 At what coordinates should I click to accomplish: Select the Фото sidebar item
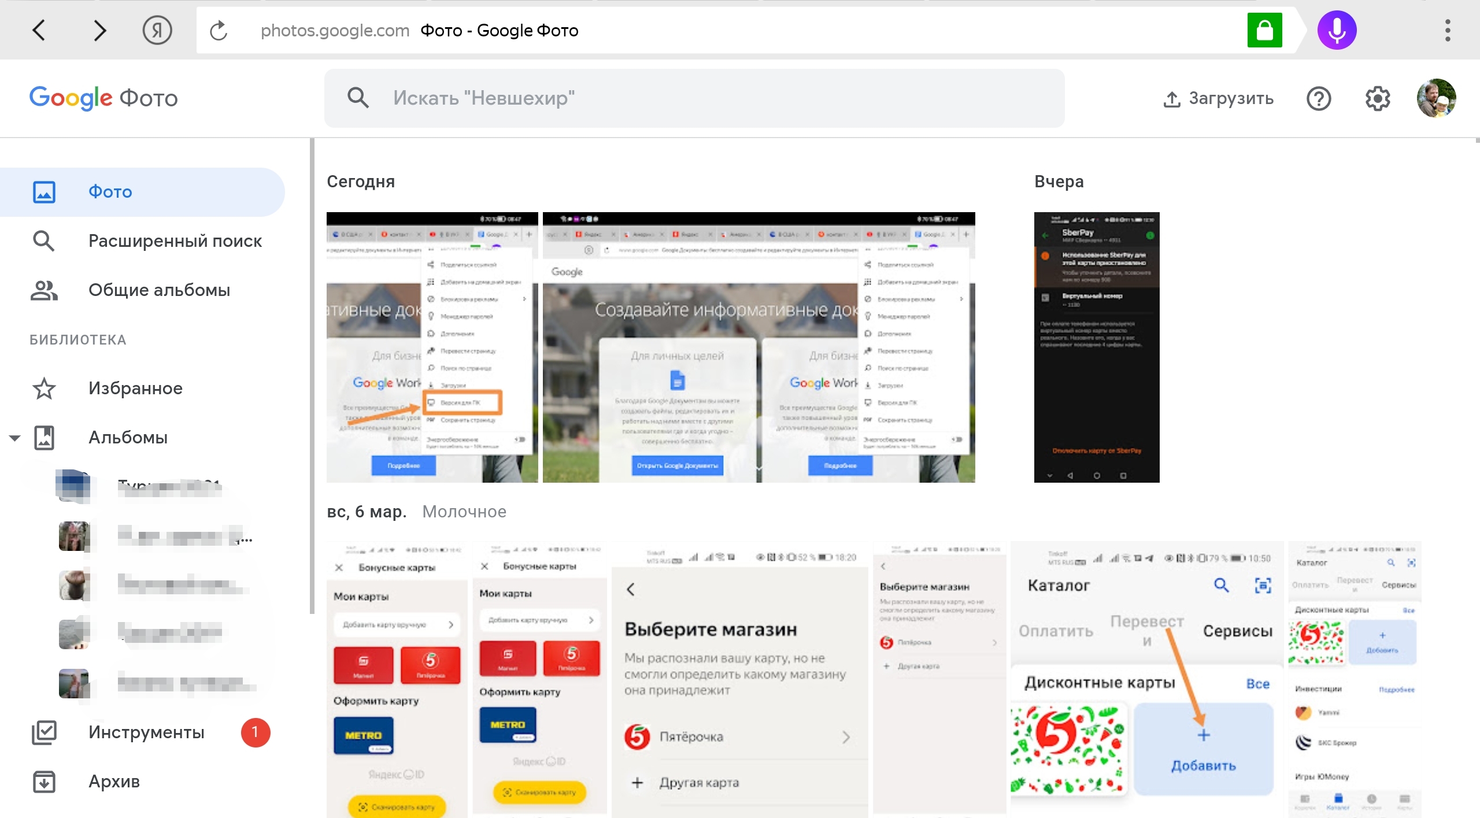click(x=142, y=192)
